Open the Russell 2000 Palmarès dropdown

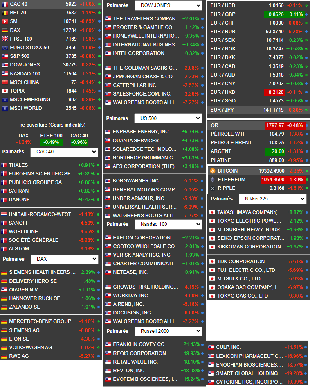point(168,331)
